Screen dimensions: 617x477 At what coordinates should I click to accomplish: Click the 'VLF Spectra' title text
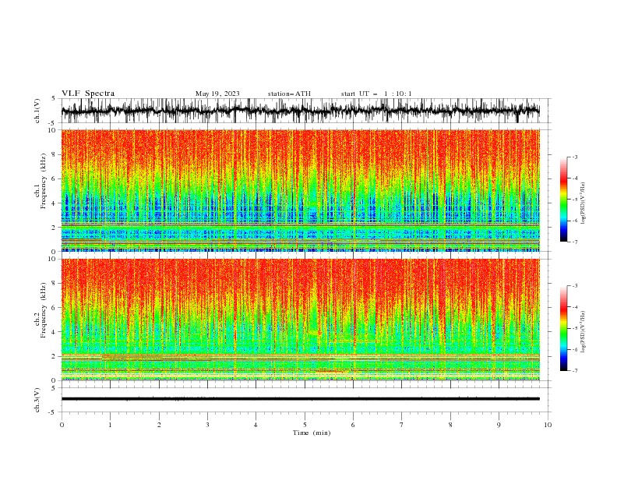tap(88, 94)
